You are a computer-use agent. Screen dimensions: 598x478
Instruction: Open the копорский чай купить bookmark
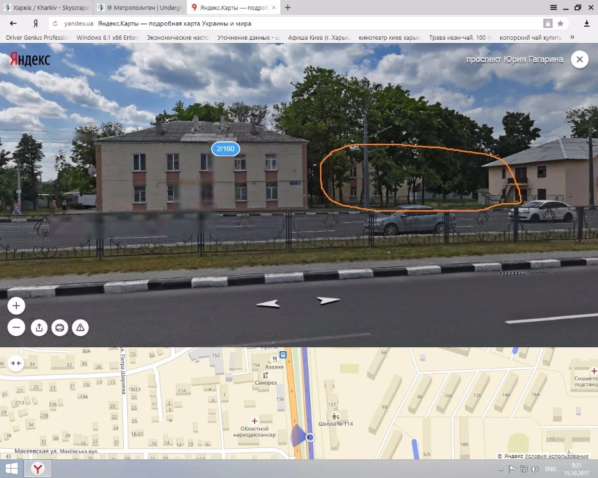pos(530,37)
